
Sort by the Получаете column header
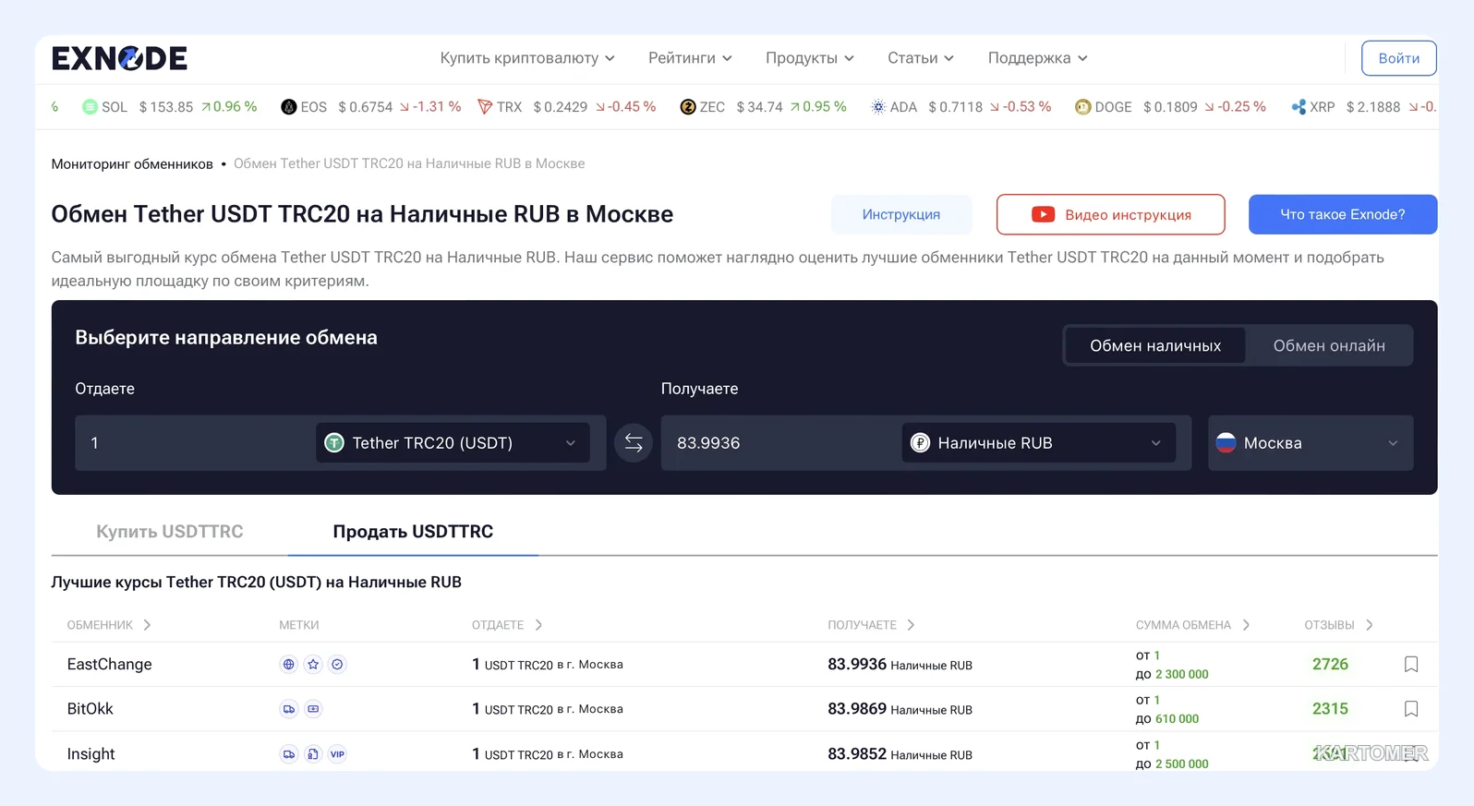pos(871,625)
